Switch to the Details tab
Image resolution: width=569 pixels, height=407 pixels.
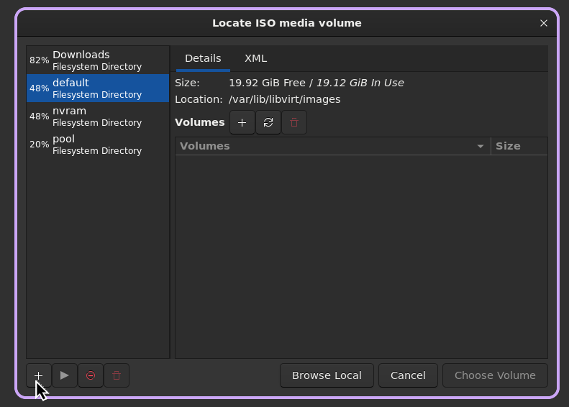pyautogui.click(x=203, y=58)
